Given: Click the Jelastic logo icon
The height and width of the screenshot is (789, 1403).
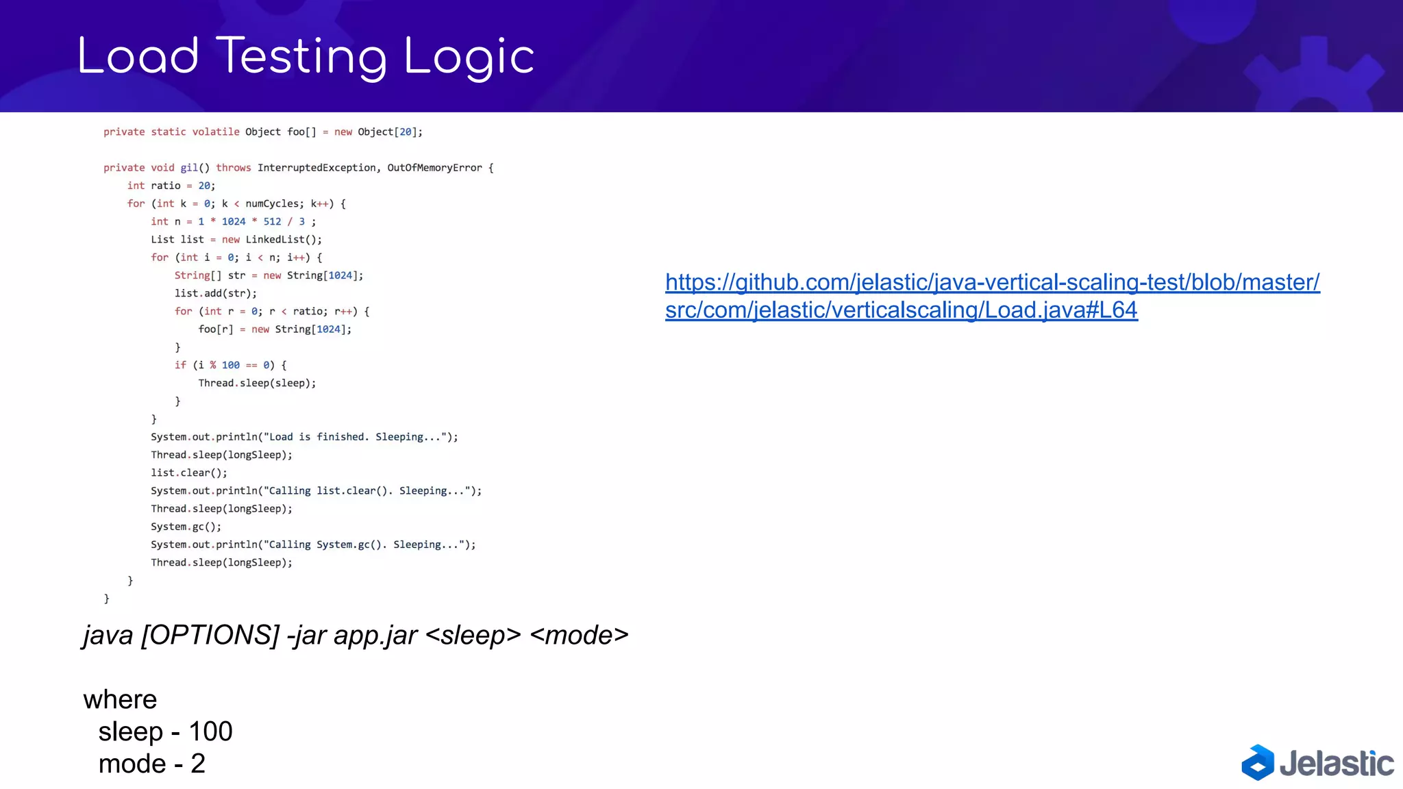Looking at the screenshot, I should point(1258,762).
